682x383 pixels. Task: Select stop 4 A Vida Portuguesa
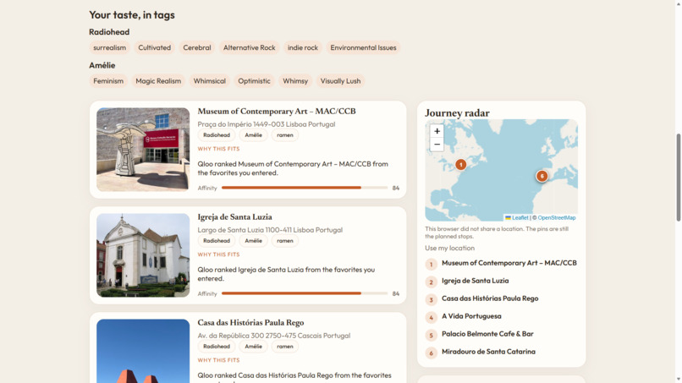tap(501, 317)
